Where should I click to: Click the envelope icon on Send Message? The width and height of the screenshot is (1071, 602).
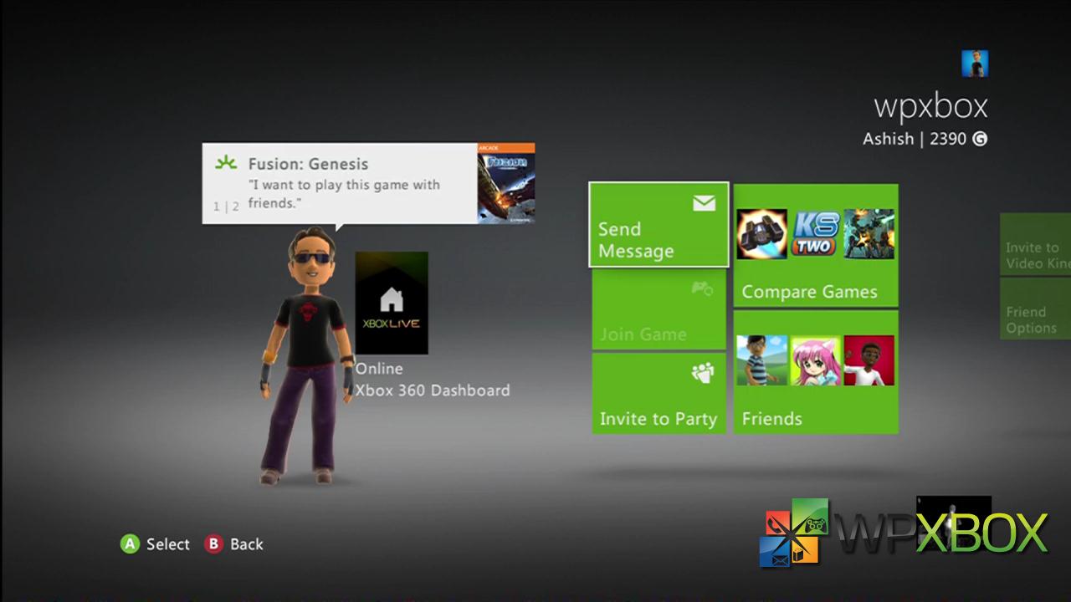point(704,203)
